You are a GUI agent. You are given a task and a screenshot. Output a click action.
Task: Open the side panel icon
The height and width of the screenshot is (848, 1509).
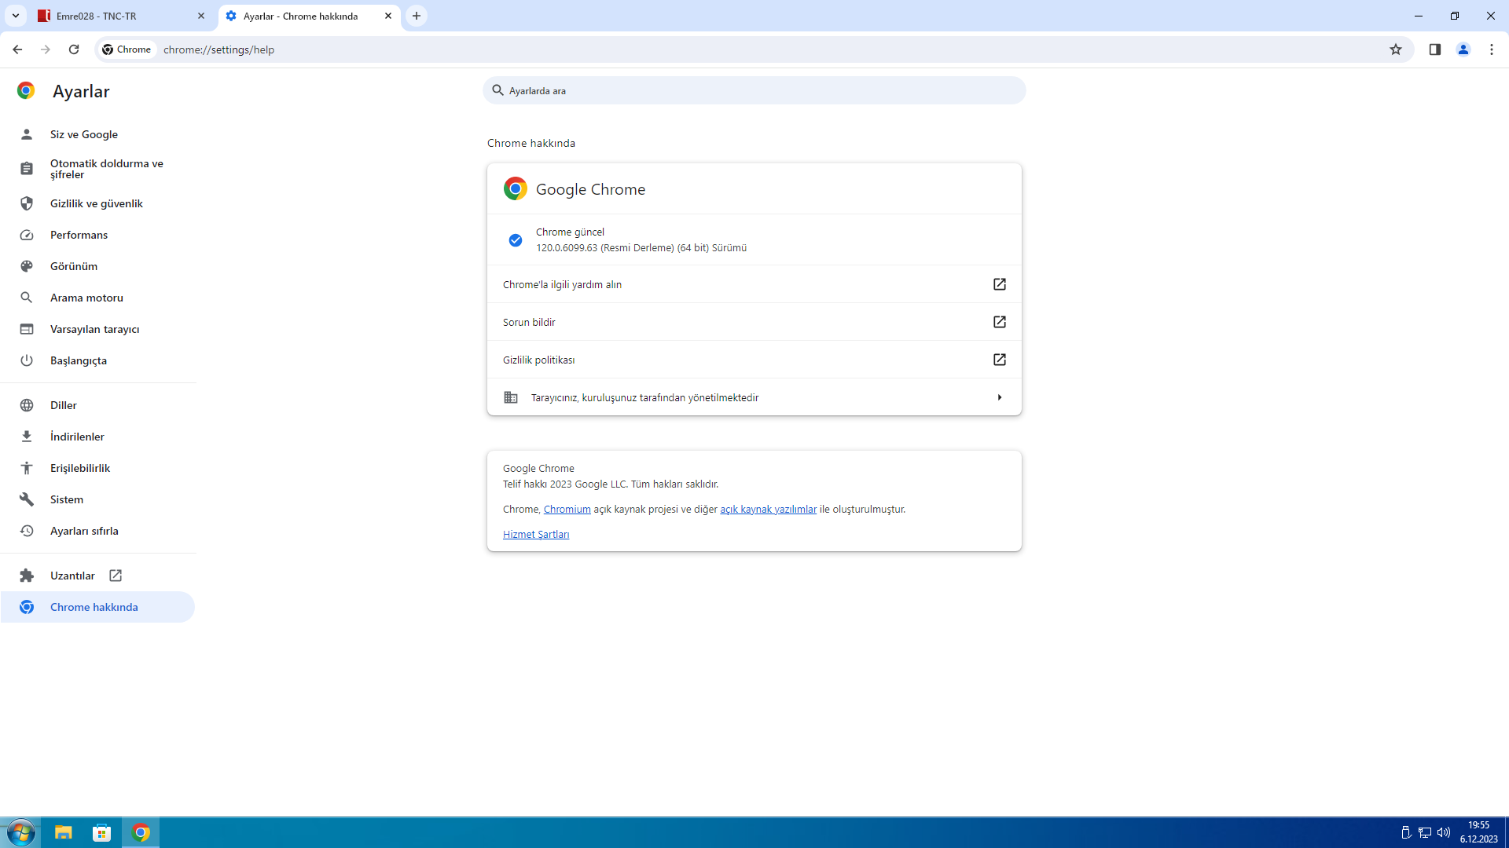click(x=1435, y=49)
